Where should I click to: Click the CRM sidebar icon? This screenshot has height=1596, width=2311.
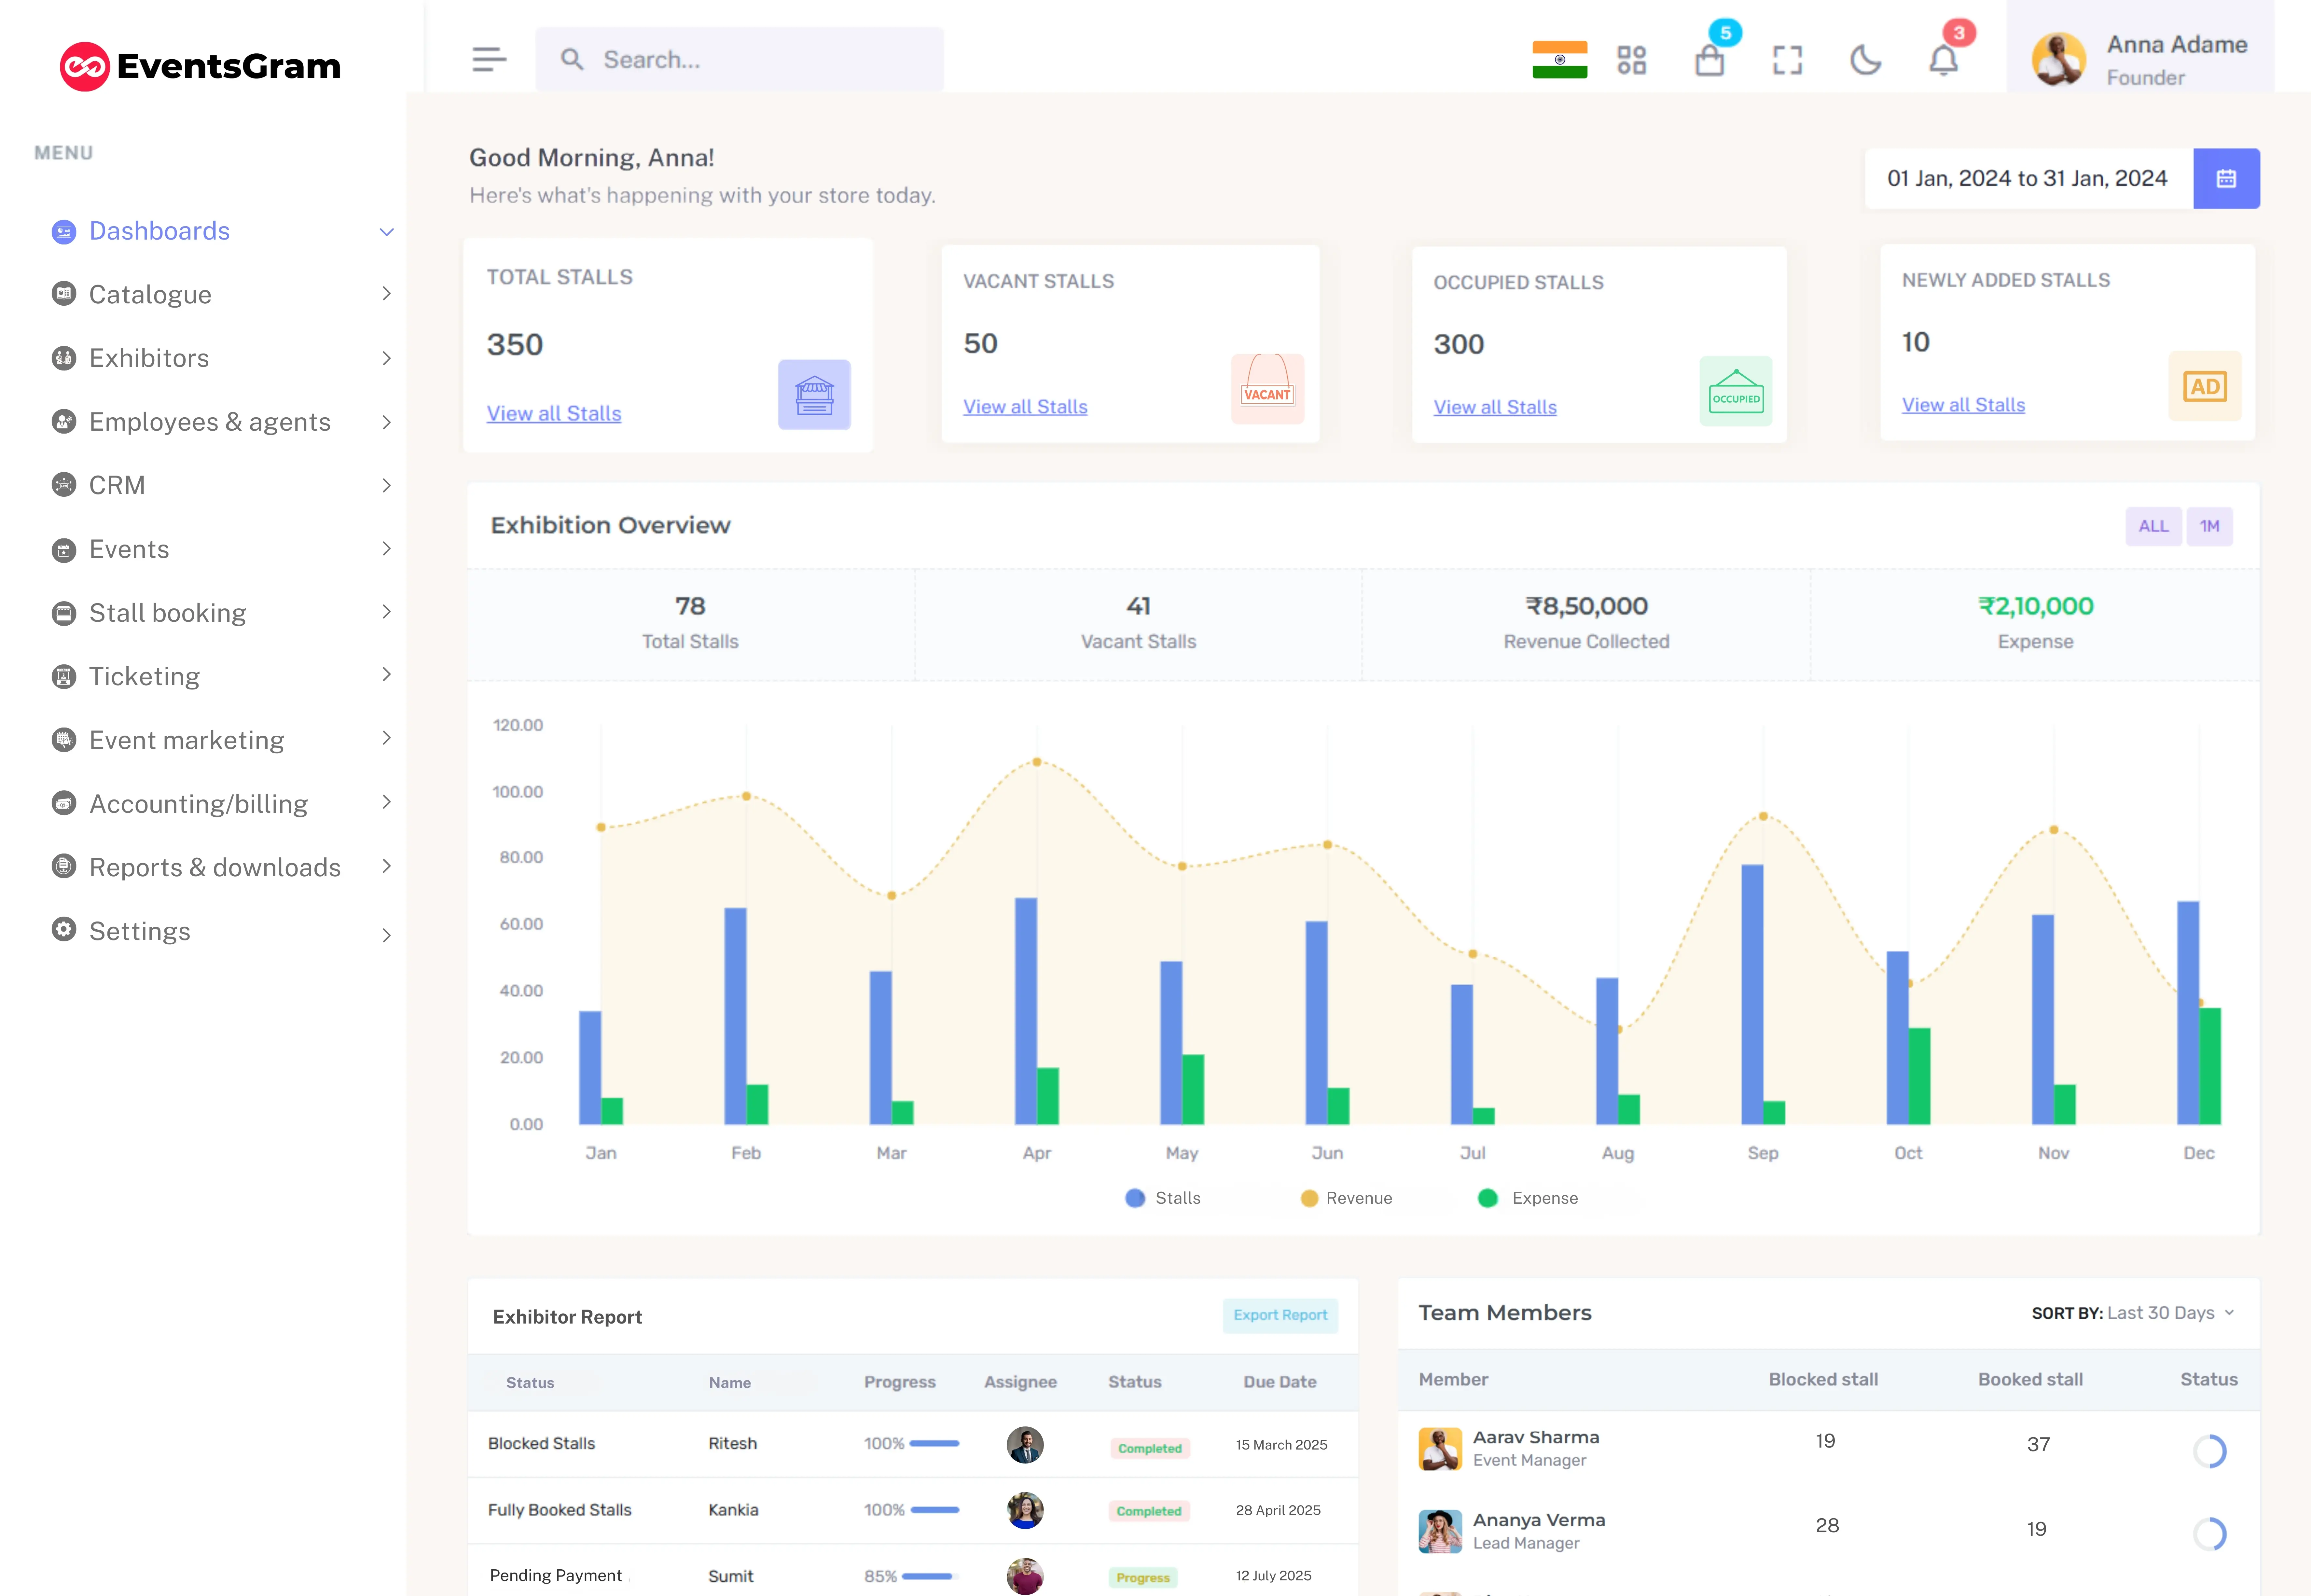pyautogui.click(x=64, y=485)
